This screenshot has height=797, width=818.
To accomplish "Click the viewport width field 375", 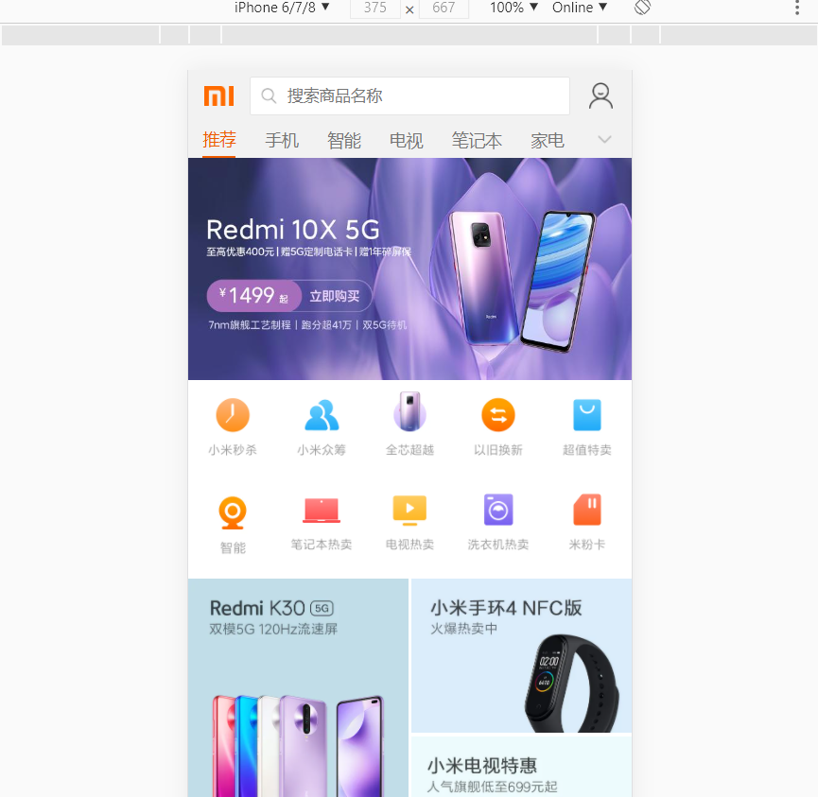I will [x=375, y=8].
